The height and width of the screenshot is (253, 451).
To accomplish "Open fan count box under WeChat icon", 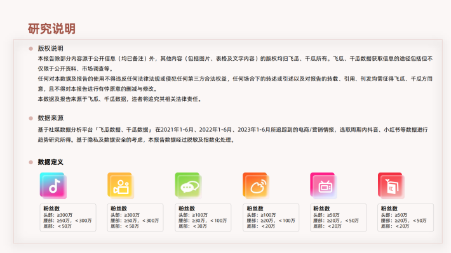I will [x=203, y=217].
